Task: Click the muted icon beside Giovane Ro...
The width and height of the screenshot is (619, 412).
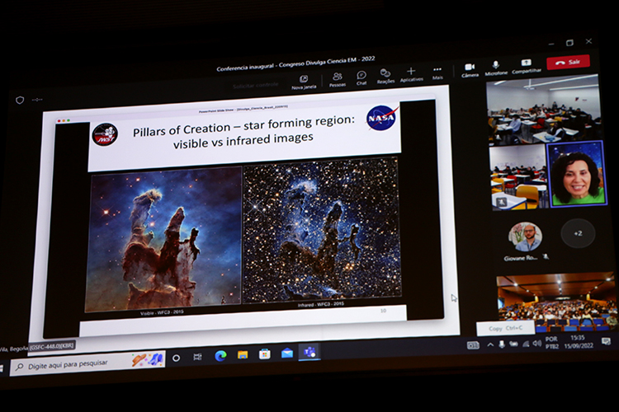Action: tap(546, 256)
